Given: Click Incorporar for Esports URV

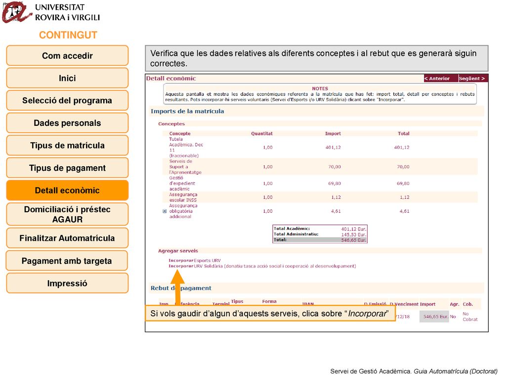Looking at the screenshot, I should pyautogui.click(x=181, y=261).
